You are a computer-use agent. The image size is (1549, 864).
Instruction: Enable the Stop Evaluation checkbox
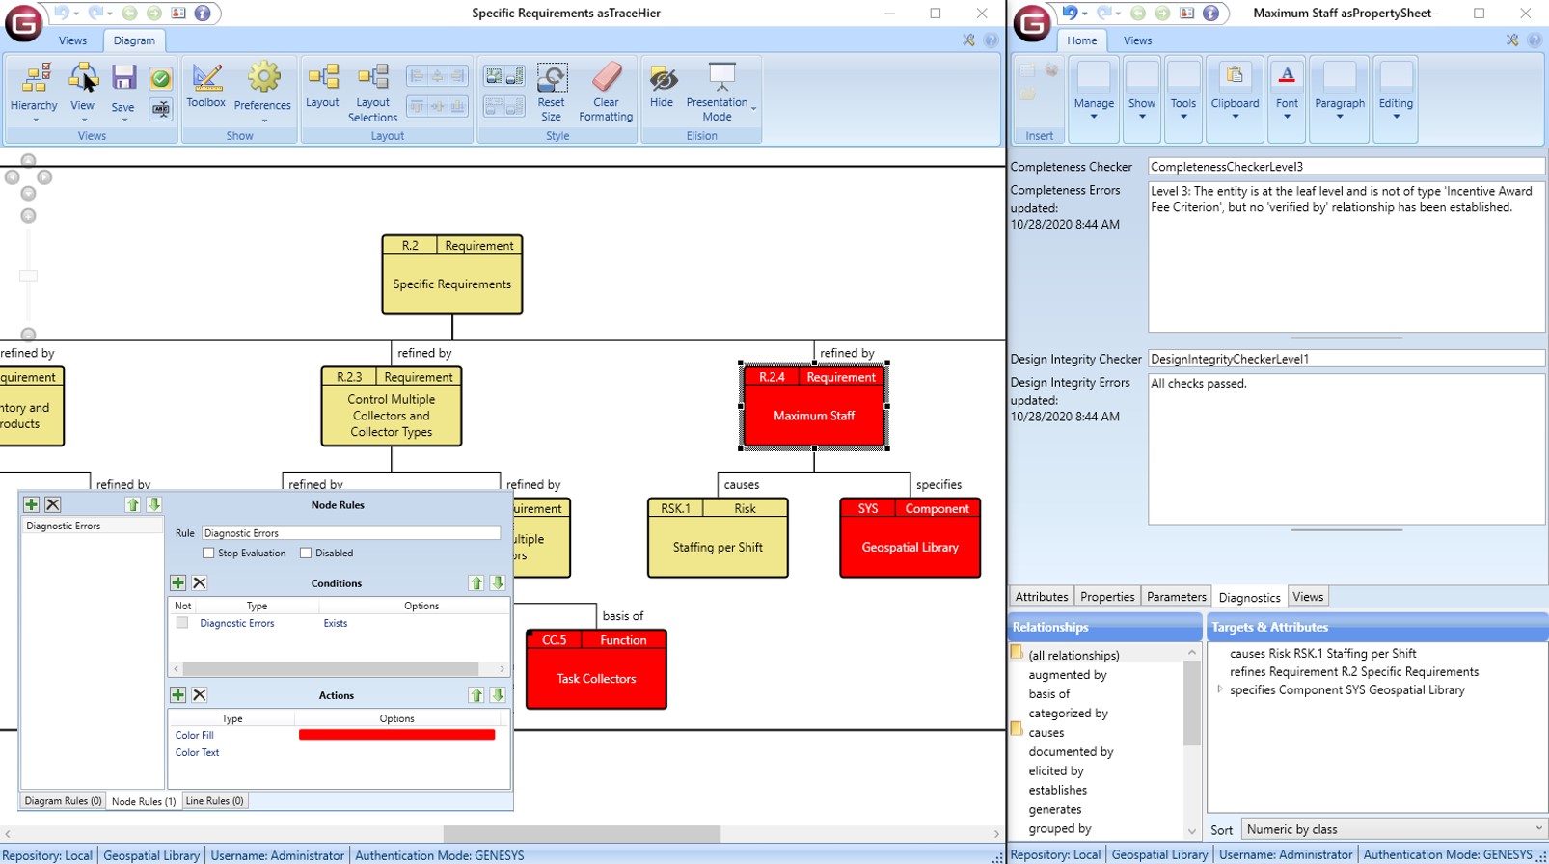pos(208,553)
